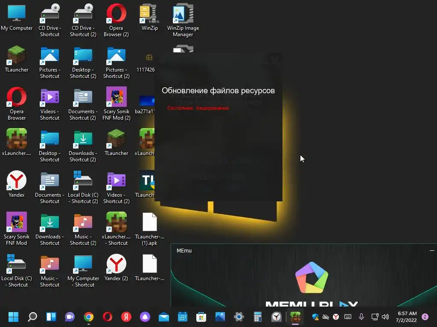Select the xLauncher icon beside Desktop - Shortcut
The image size is (437, 327).
17,143
